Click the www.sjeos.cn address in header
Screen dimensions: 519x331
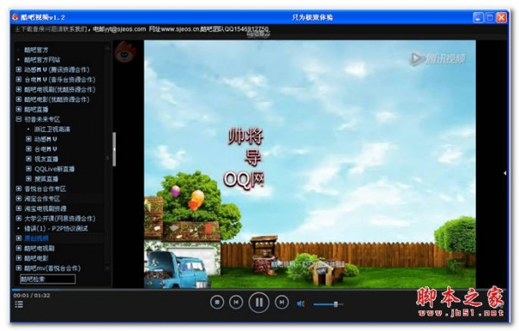[x=180, y=29]
